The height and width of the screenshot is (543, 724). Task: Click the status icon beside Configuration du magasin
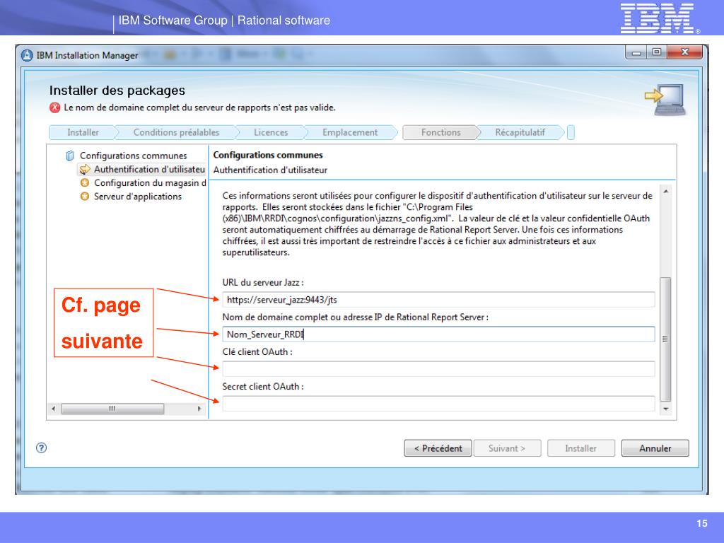[85, 183]
